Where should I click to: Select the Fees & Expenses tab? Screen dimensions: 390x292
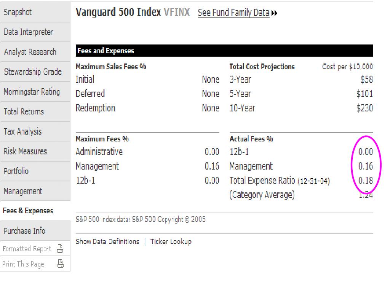(28, 211)
